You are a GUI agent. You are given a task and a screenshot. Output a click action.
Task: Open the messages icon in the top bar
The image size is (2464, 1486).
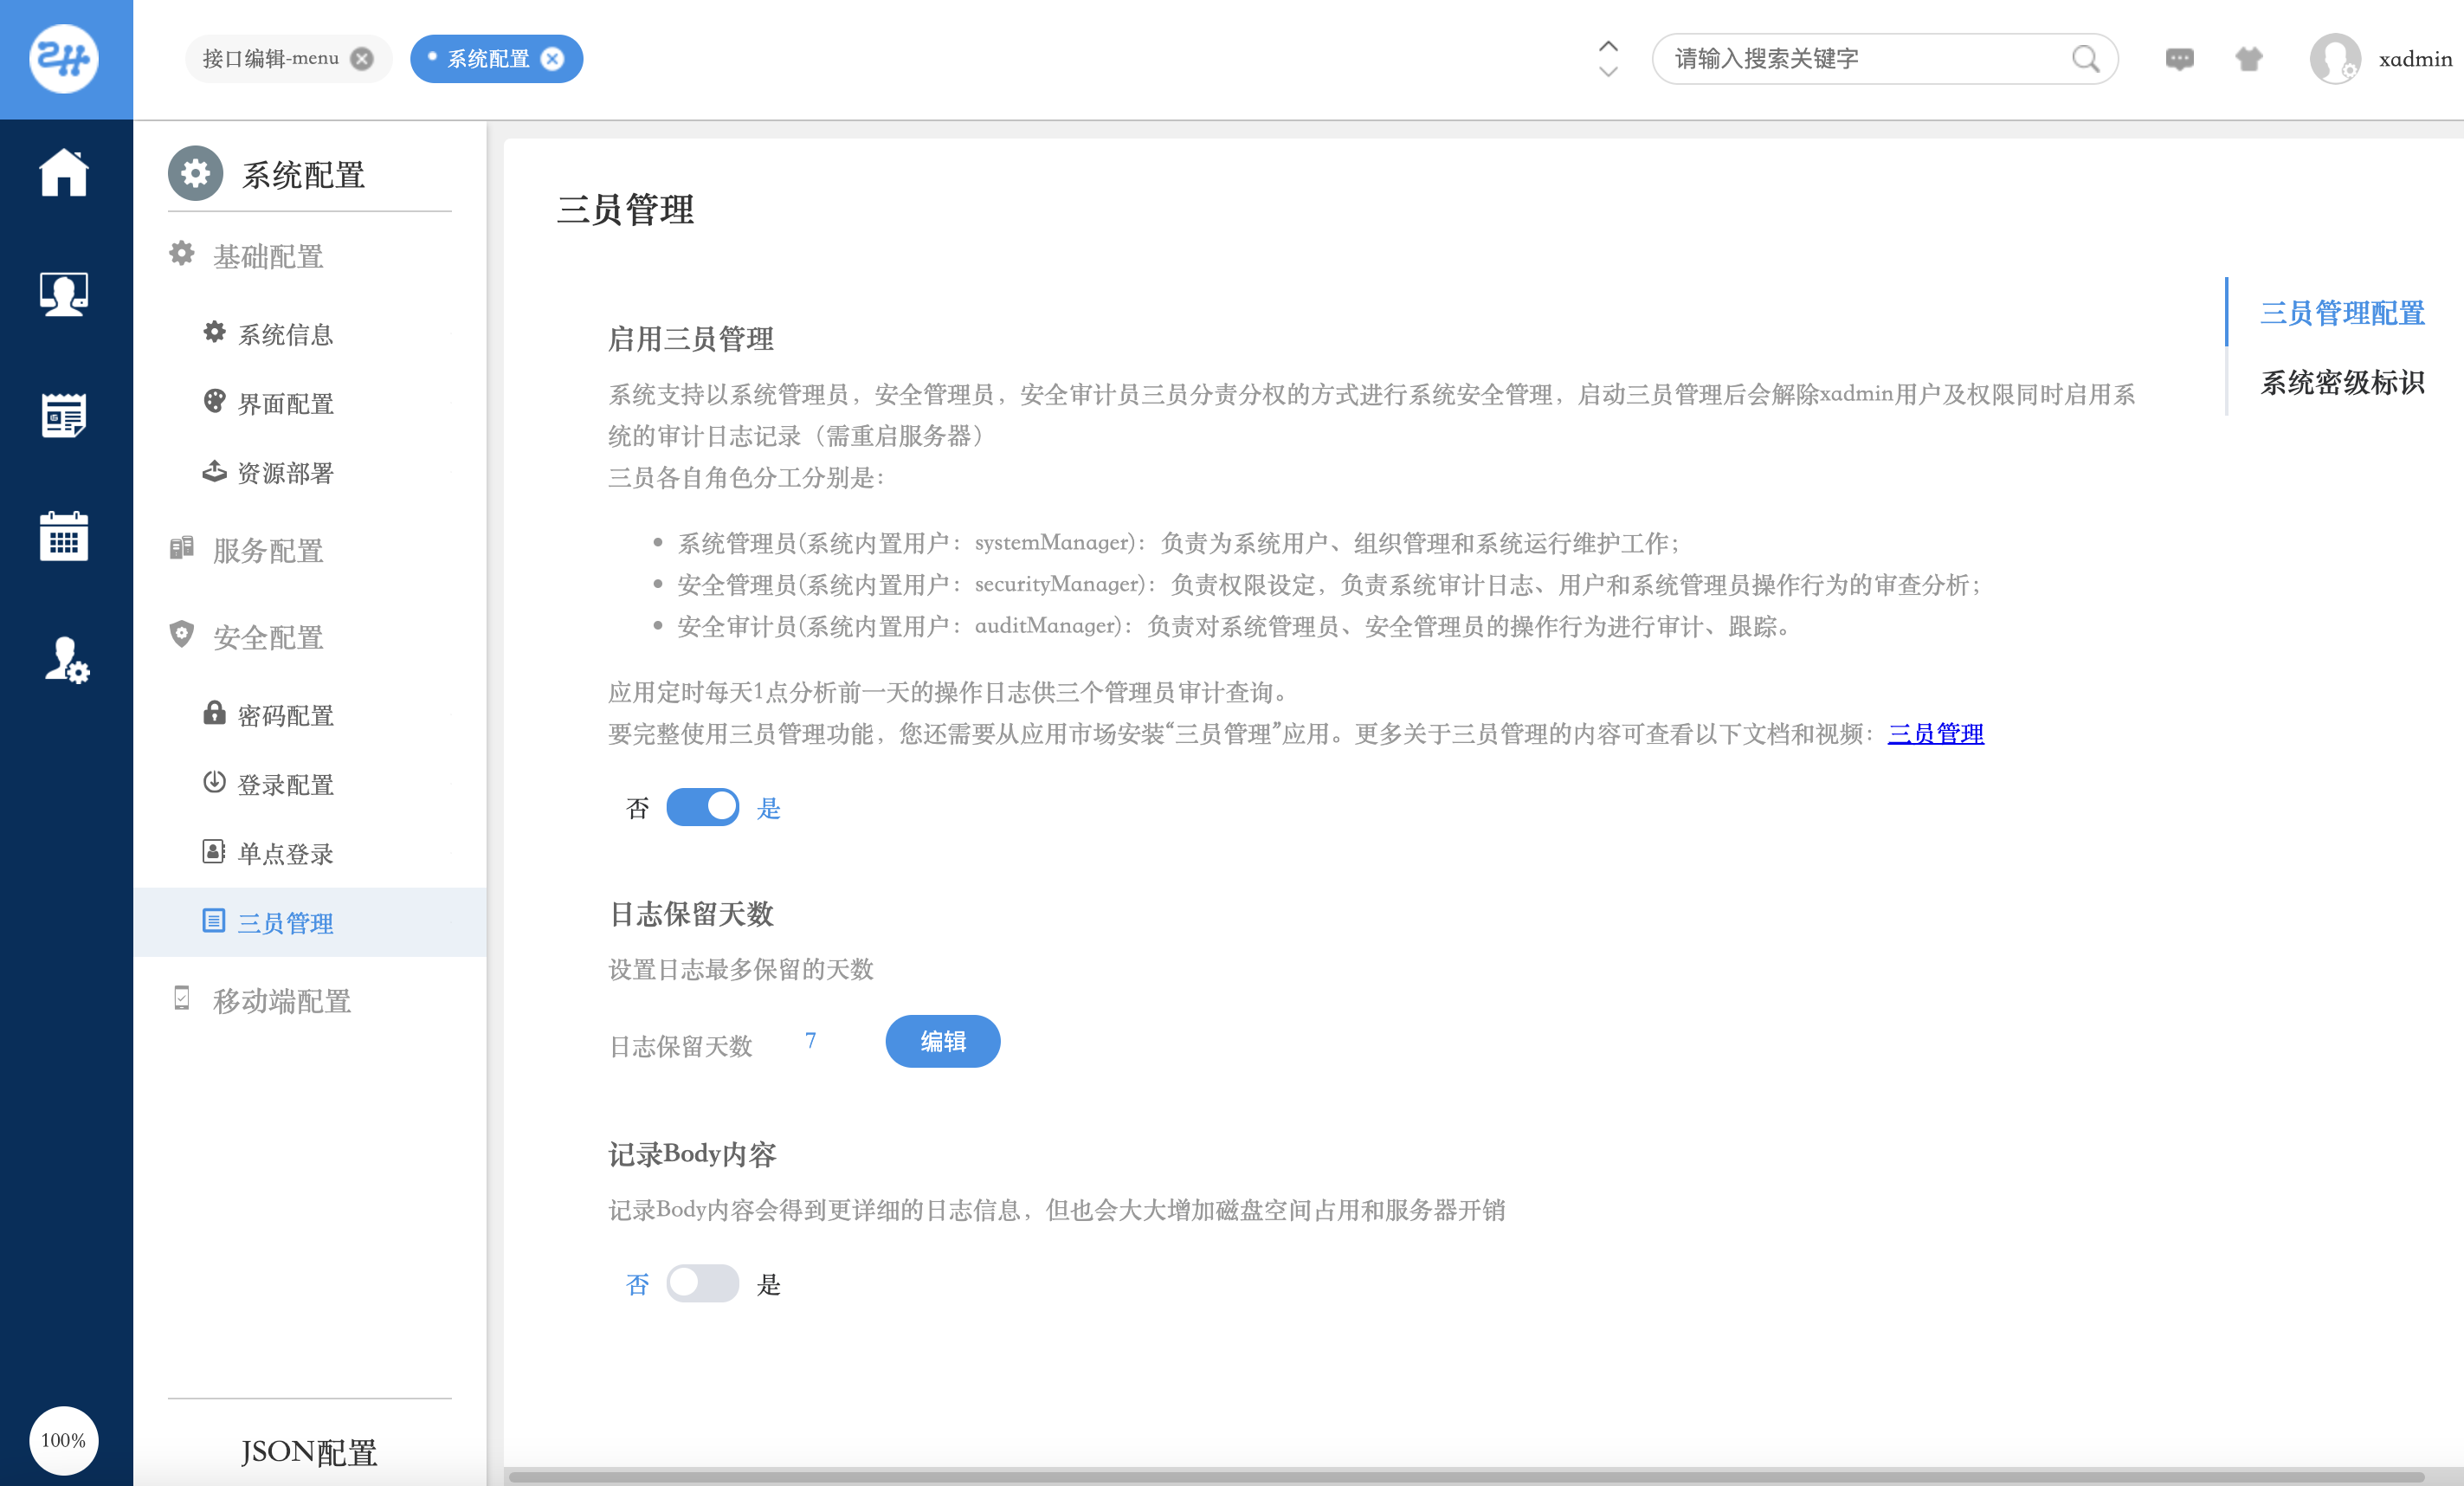pyautogui.click(x=2179, y=59)
